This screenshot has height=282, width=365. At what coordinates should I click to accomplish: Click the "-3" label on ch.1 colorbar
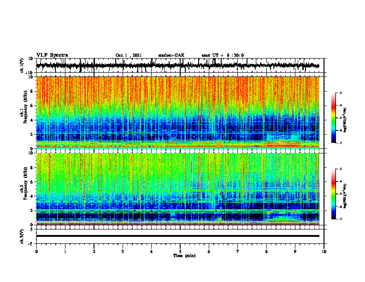[x=340, y=93]
